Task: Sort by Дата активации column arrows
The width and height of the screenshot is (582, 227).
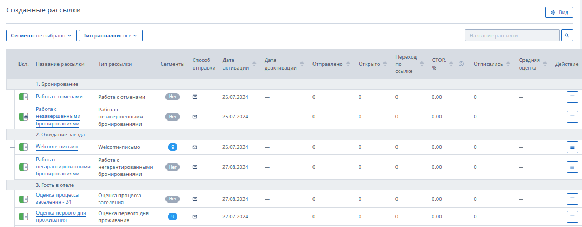Action: (x=254, y=64)
